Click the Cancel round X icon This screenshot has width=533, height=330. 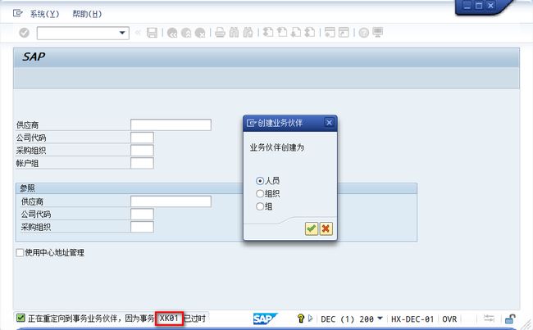[200, 33]
